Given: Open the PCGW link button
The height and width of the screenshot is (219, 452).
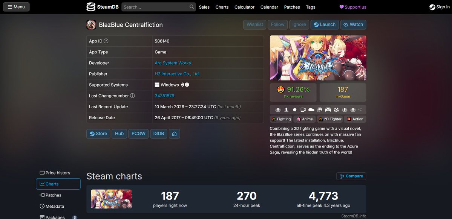Looking at the screenshot, I should point(139,134).
